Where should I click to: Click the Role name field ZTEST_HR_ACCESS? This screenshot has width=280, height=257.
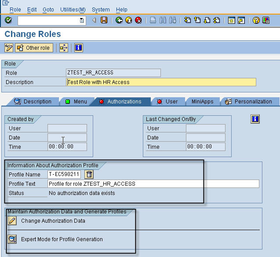pyautogui.click(x=113, y=73)
